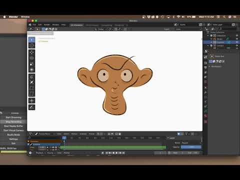The height and width of the screenshot is (180, 240).
Task: Click the dope sheet channel search icon
Action: pyautogui.click(x=29, y=138)
